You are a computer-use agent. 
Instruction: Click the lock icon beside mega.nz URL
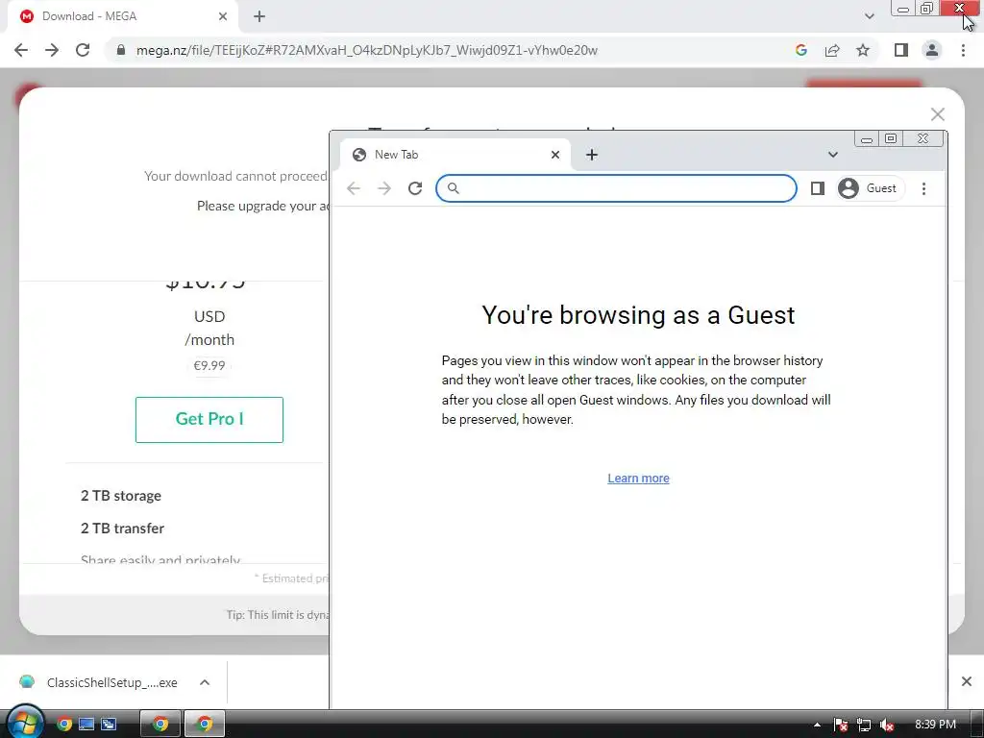click(x=121, y=50)
